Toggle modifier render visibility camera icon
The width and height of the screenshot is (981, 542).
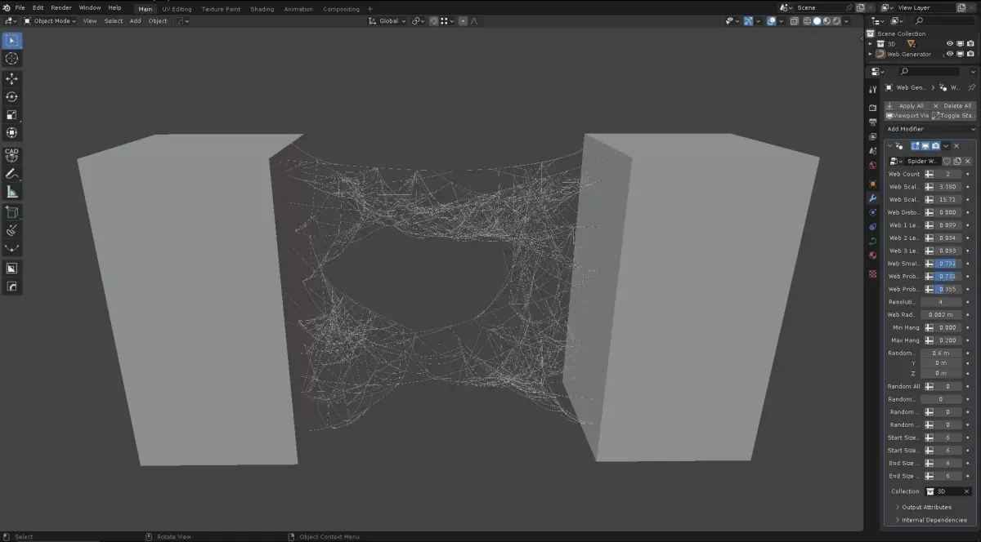pos(936,145)
